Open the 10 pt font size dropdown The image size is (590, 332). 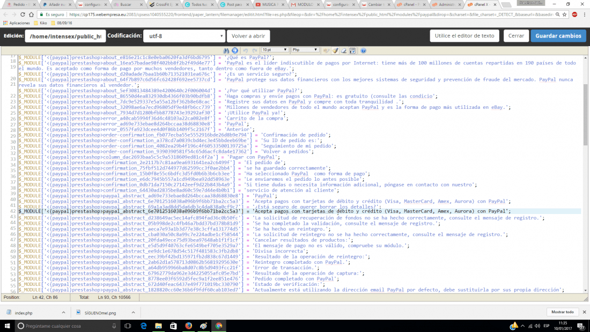click(275, 50)
